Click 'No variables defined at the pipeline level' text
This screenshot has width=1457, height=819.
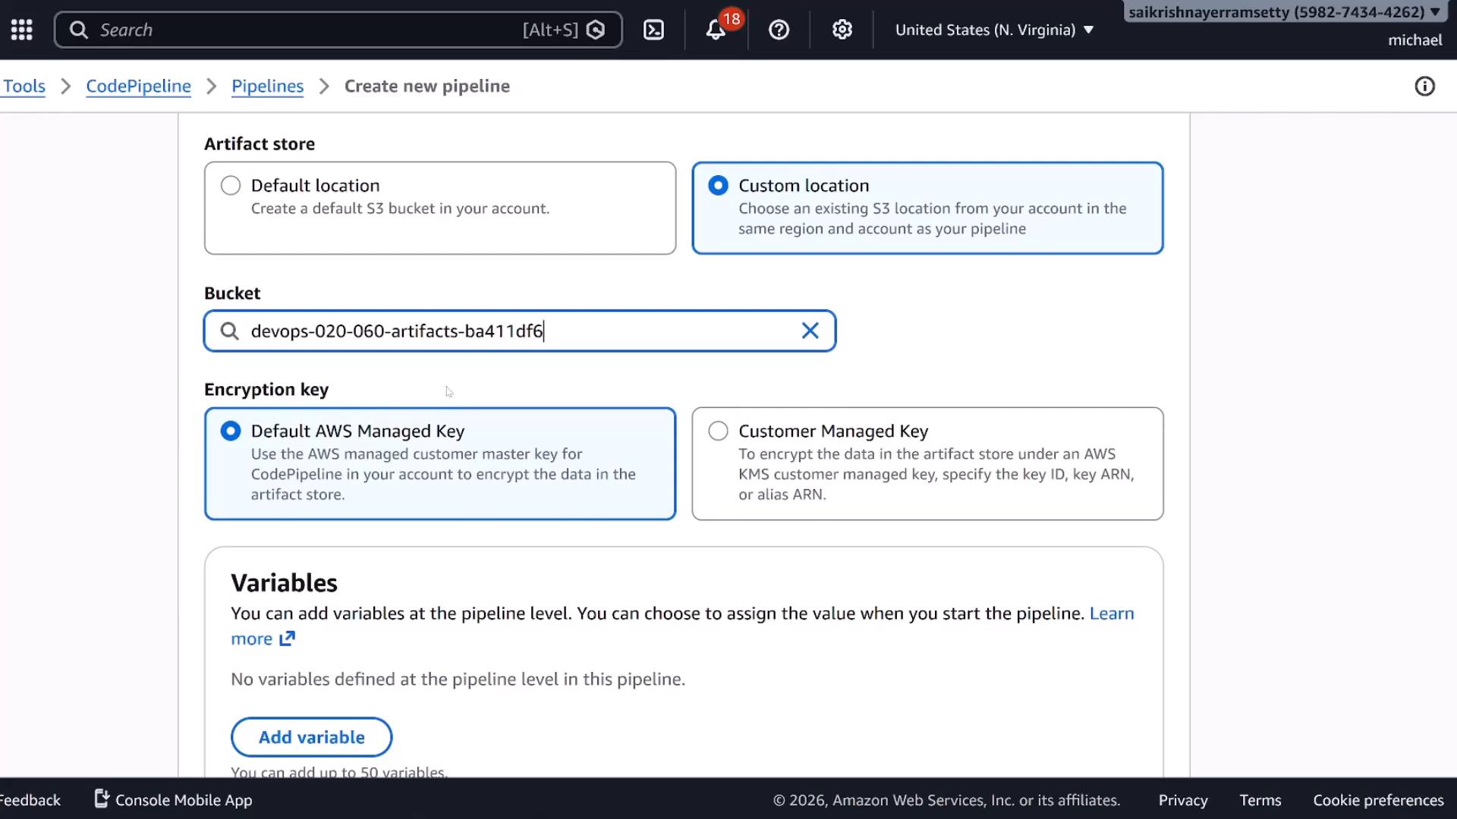[458, 679]
